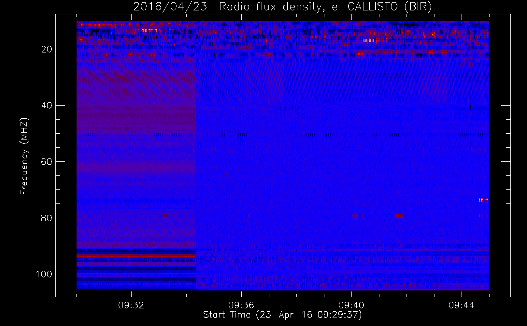Pick the 60 frequency tick label
This screenshot has height=326, width=527.
(47, 162)
